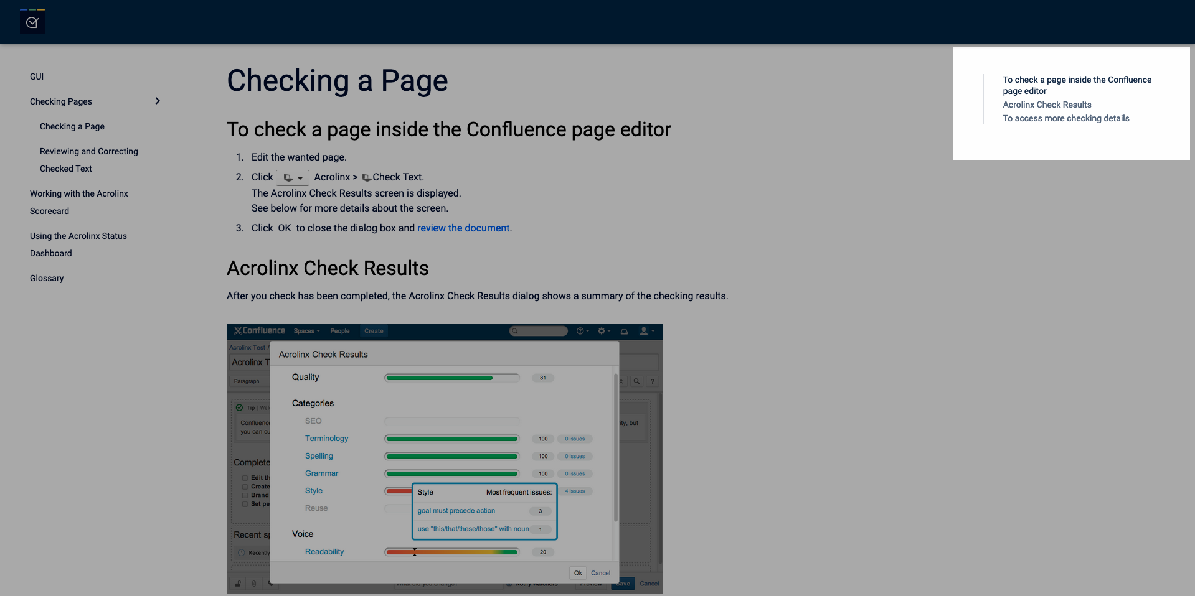Click the notifications tray icon in Confluence bar
The image size is (1195, 596).
click(624, 331)
